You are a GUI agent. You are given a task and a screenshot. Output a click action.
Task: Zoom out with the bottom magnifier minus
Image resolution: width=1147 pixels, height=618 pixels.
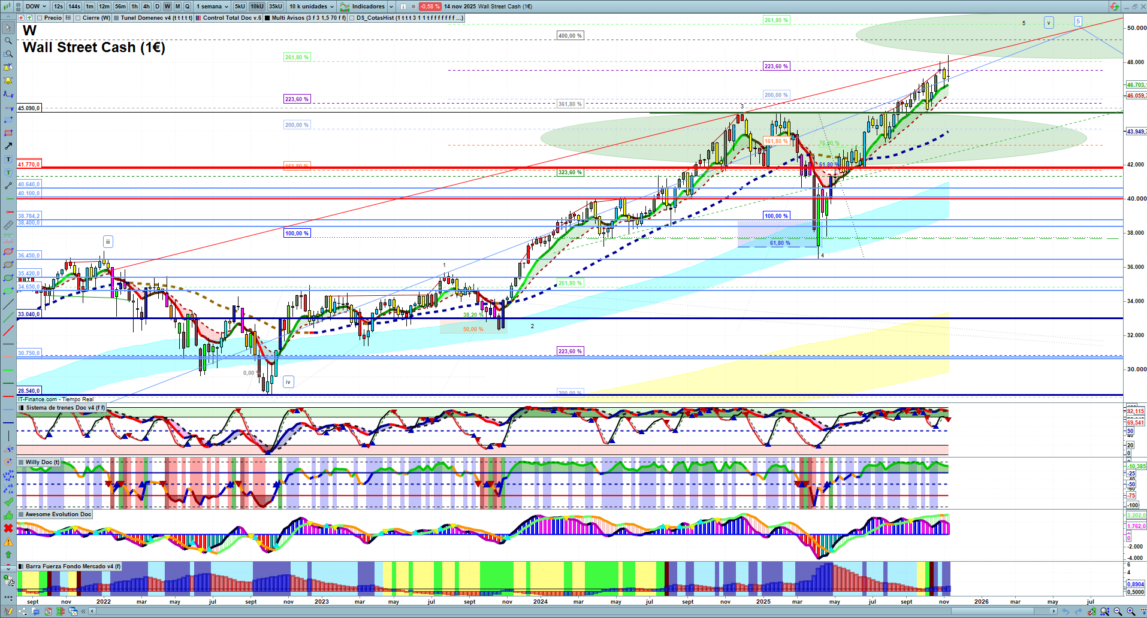(x=1118, y=611)
